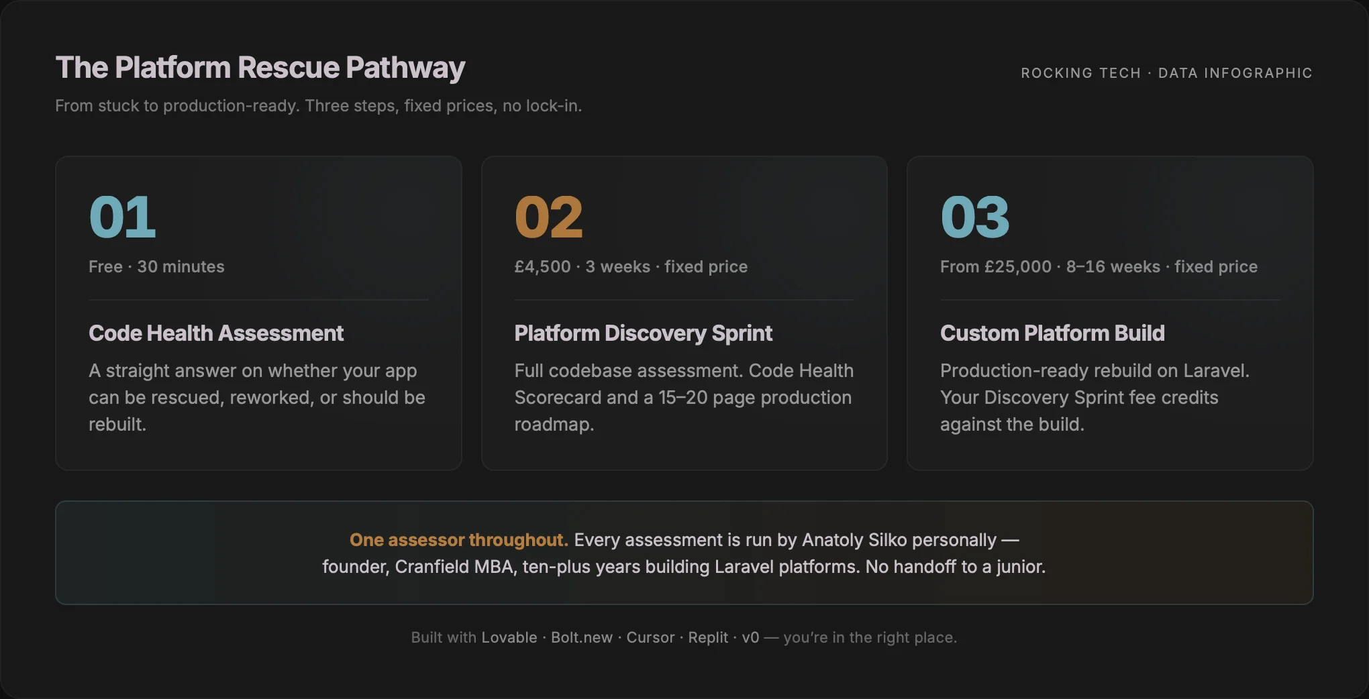This screenshot has height=699, width=1369.
Task: Select the Code Health Assessment card
Action: tap(259, 312)
